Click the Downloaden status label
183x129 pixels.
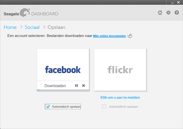[x=55, y=86]
